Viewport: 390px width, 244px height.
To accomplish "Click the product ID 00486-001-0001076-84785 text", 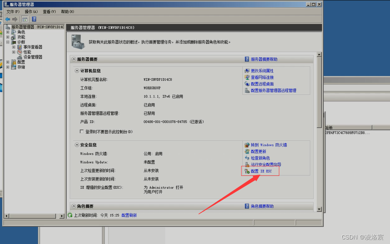I will pos(165,122).
